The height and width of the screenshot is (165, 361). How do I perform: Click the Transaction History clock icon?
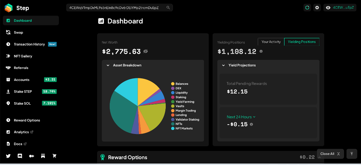coord(8,44)
